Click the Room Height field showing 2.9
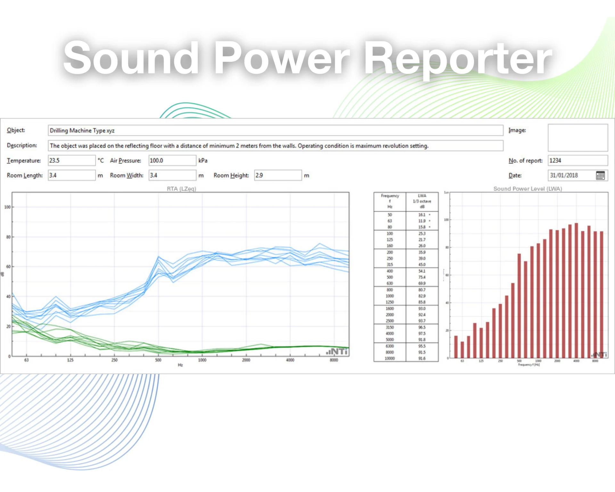The width and height of the screenshot is (615, 492). click(278, 176)
